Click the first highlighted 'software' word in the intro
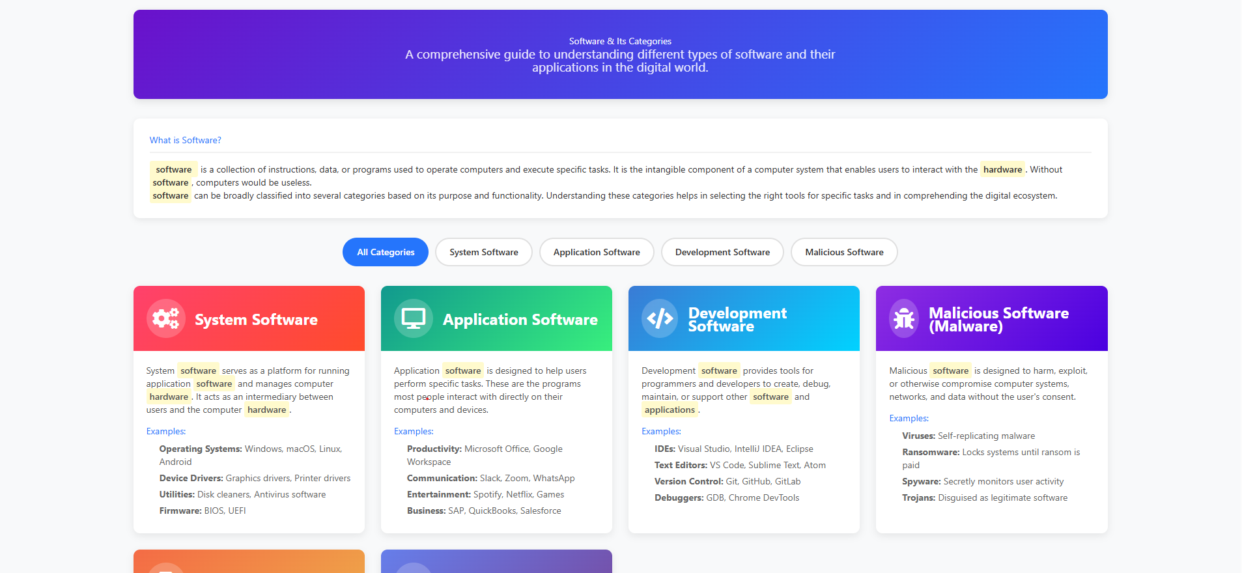The height and width of the screenshot is (573, 1242). (x=173, y=169)
